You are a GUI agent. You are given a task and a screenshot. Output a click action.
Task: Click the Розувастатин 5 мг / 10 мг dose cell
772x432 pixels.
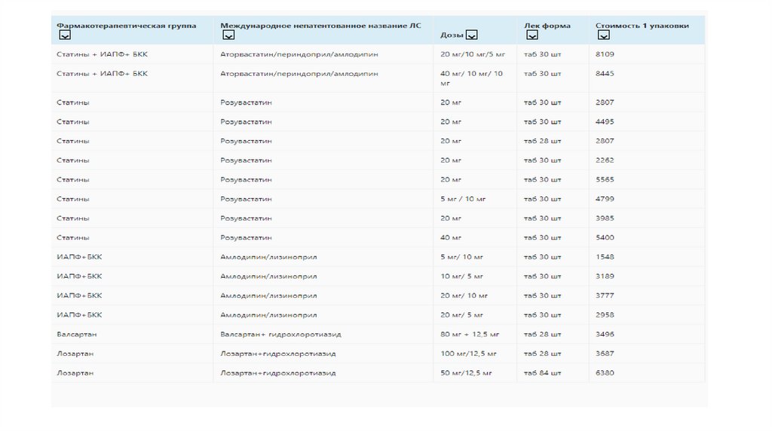[x=463, y=199]
